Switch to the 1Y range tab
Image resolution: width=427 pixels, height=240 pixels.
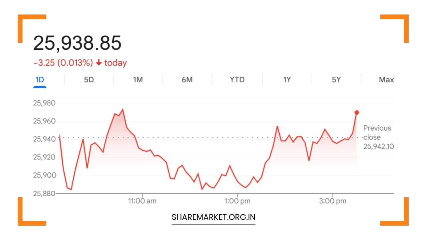287,80
